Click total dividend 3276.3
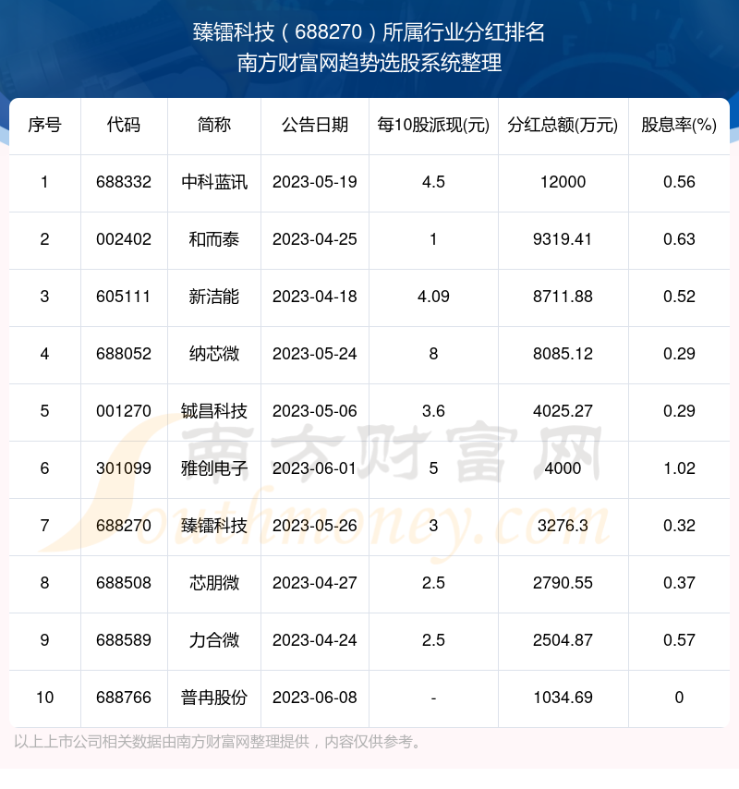The width and height of the screenshot is (739, 789). [563, 527]
